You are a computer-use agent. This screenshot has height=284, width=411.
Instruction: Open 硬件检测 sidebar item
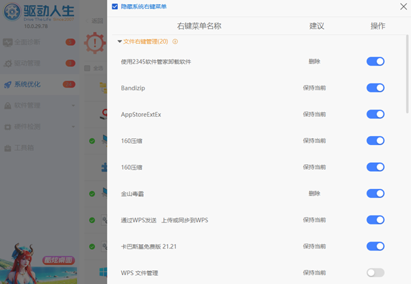[x=39, y=127]
